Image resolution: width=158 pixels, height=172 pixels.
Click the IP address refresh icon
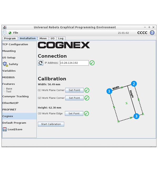[41, 63]
